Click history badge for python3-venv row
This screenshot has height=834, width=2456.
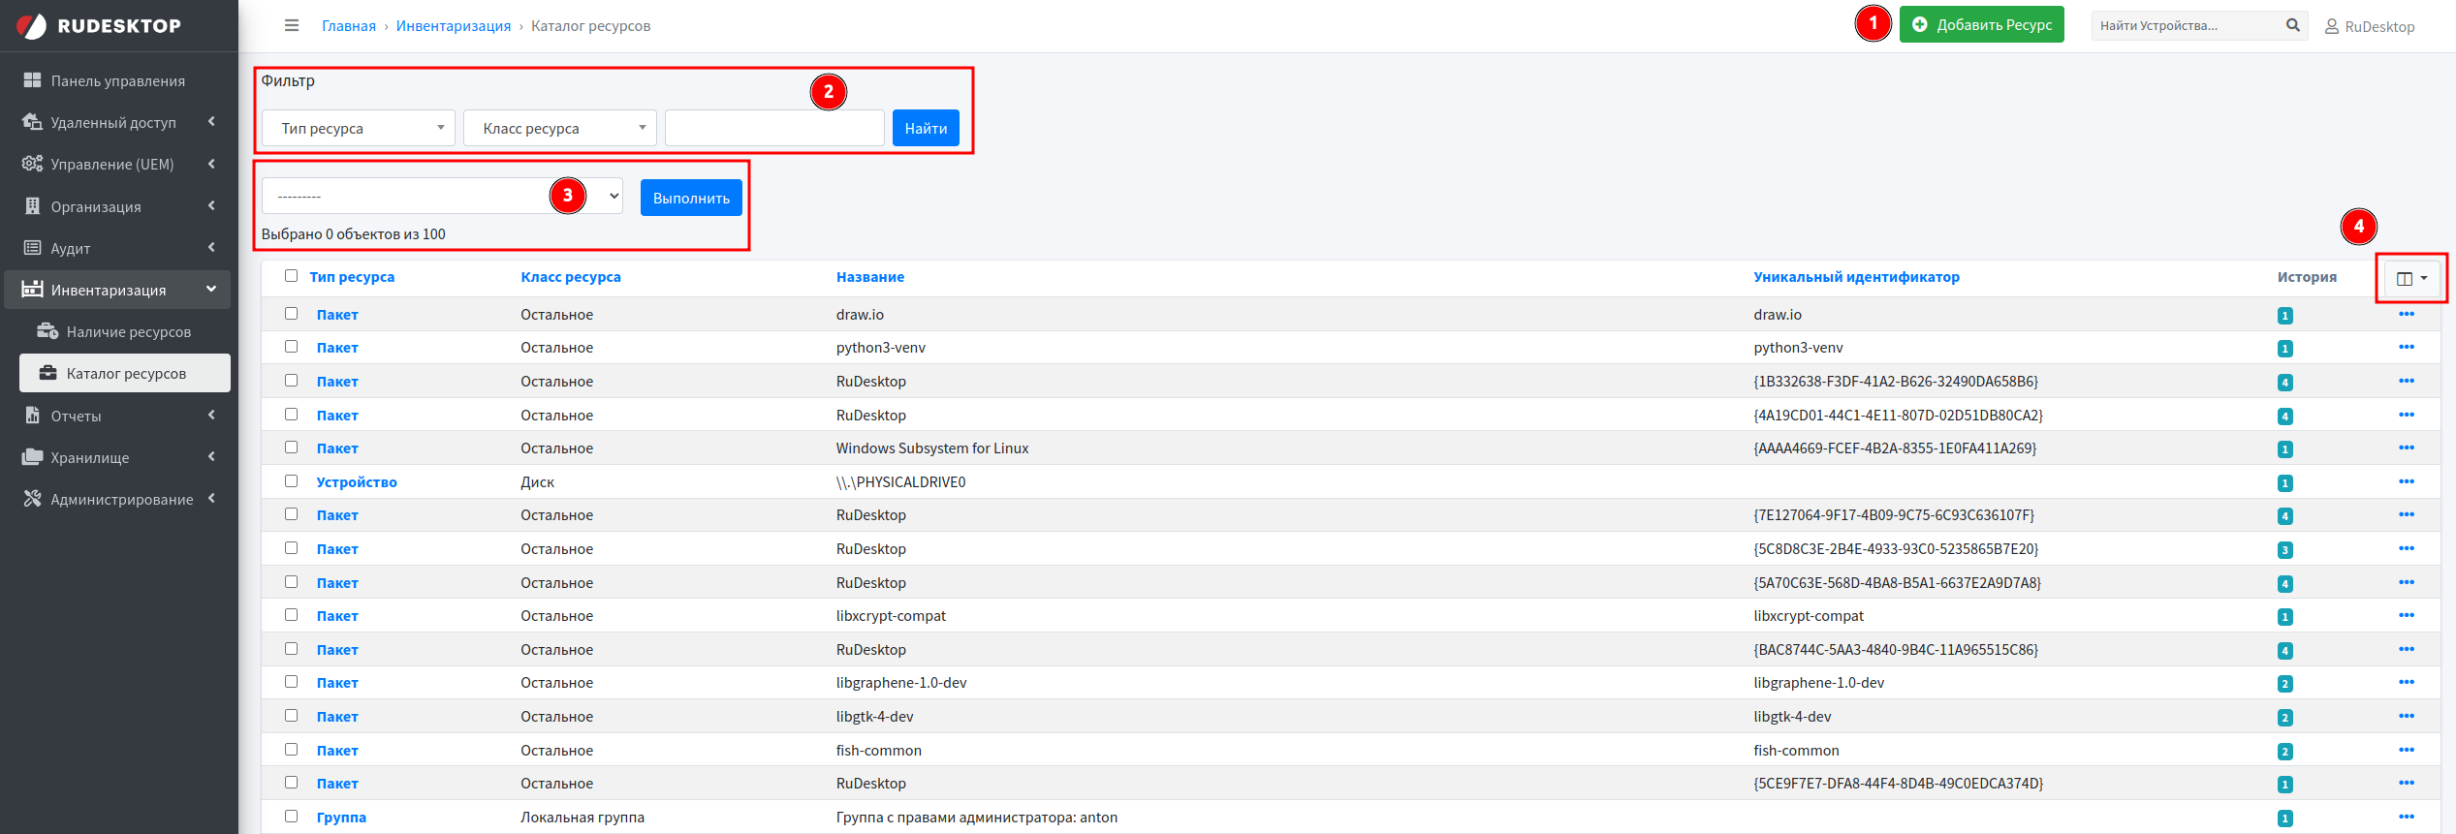(x=2284, y=349)
